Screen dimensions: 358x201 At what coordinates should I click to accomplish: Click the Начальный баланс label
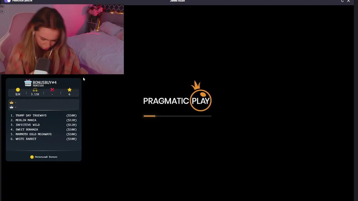[46, 157]
